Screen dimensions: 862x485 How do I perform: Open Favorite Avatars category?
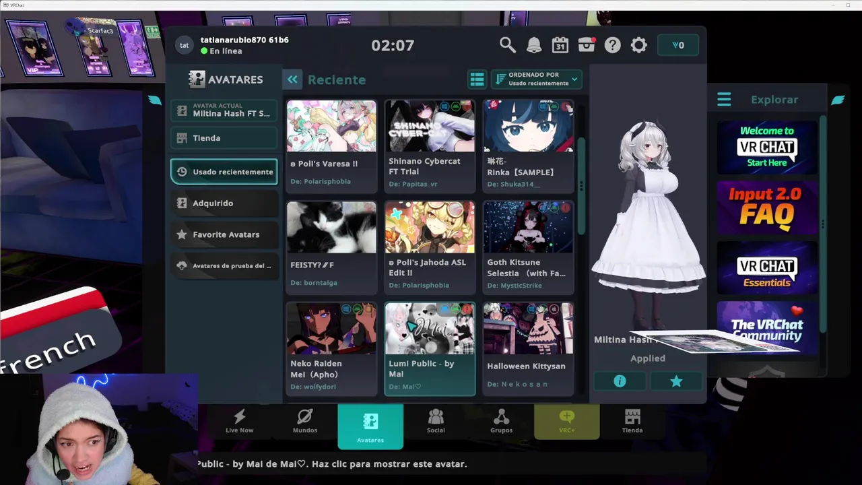tap(224, 234)
